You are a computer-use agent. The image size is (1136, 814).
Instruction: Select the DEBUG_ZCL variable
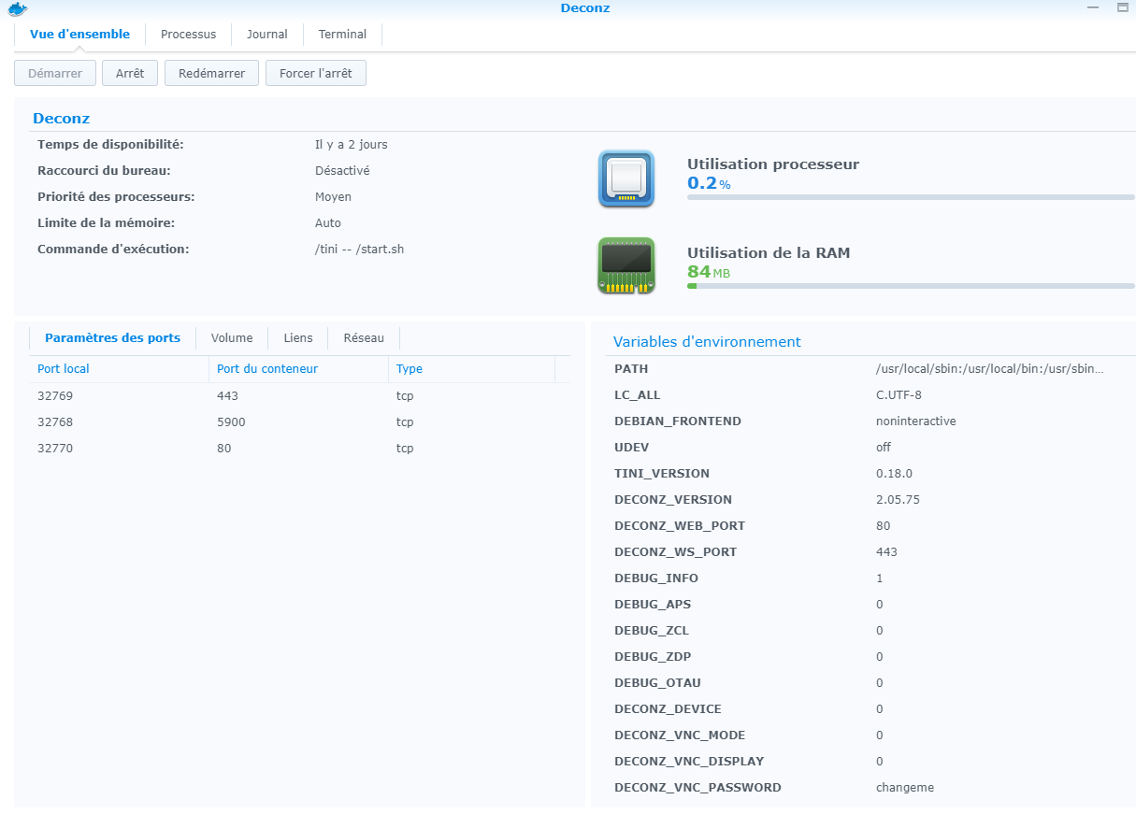[652, 631]
